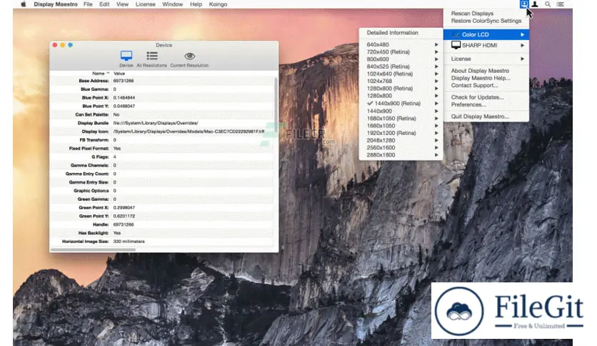Open the Display Maestro app menu
The width and height of the screenshot is (597, 346).
(56, 4)
